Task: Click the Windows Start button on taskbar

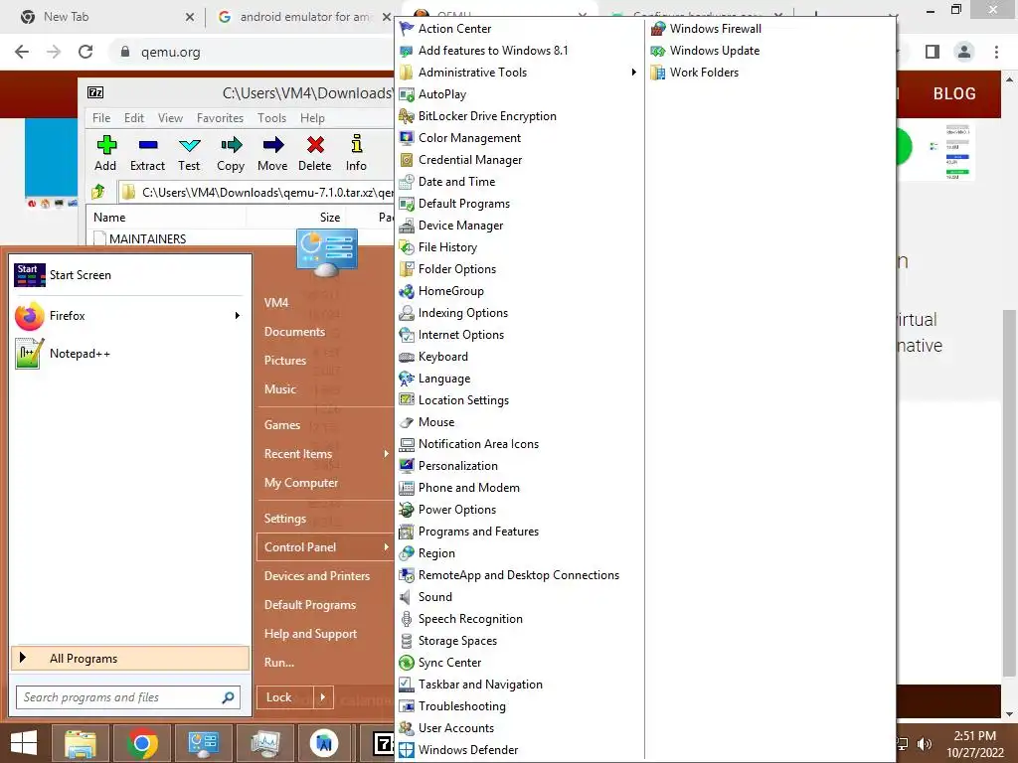Action: (x=24, y=743)
